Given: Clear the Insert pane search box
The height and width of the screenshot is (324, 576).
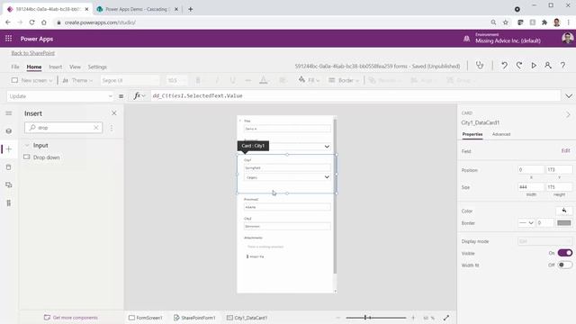Looking at the screenshot, I should click(96, 128).
